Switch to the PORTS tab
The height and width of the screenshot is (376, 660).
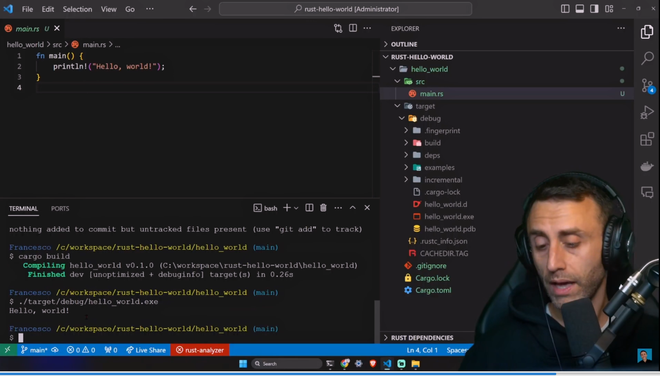[60, 208]
